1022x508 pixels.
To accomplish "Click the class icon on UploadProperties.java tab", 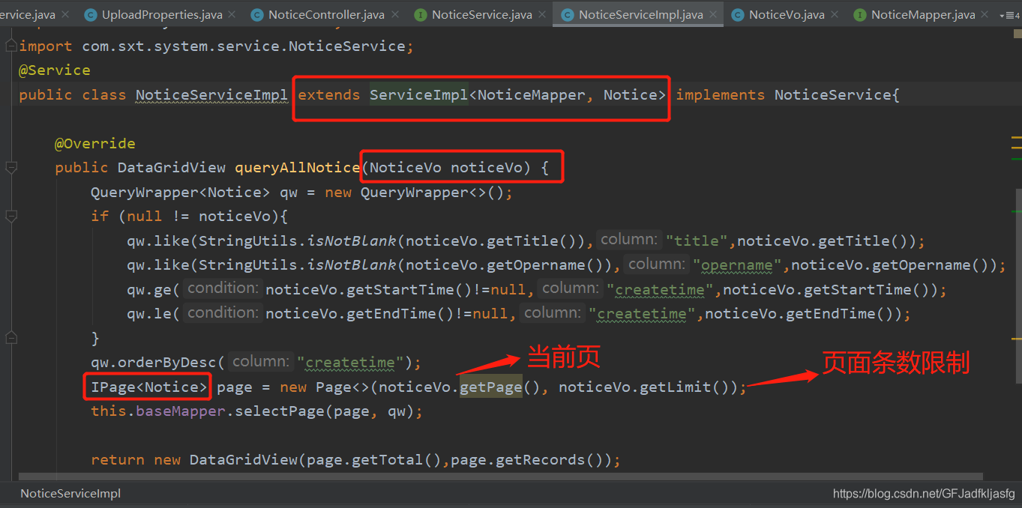I will click(x=91, y=14).
